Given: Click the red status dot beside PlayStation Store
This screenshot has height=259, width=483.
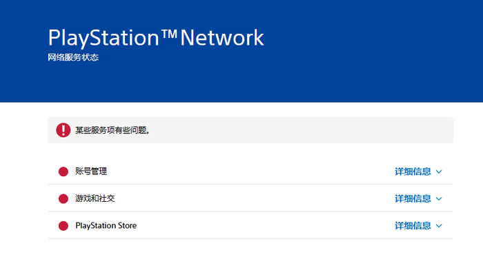Looking at the screenshot, I should point(63,226).
